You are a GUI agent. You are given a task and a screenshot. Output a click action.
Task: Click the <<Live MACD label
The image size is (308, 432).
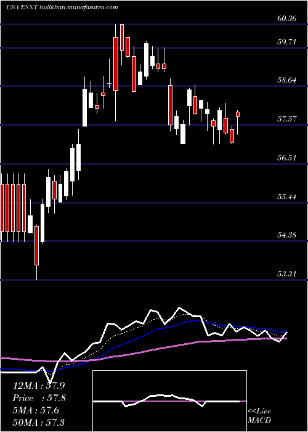259,415
